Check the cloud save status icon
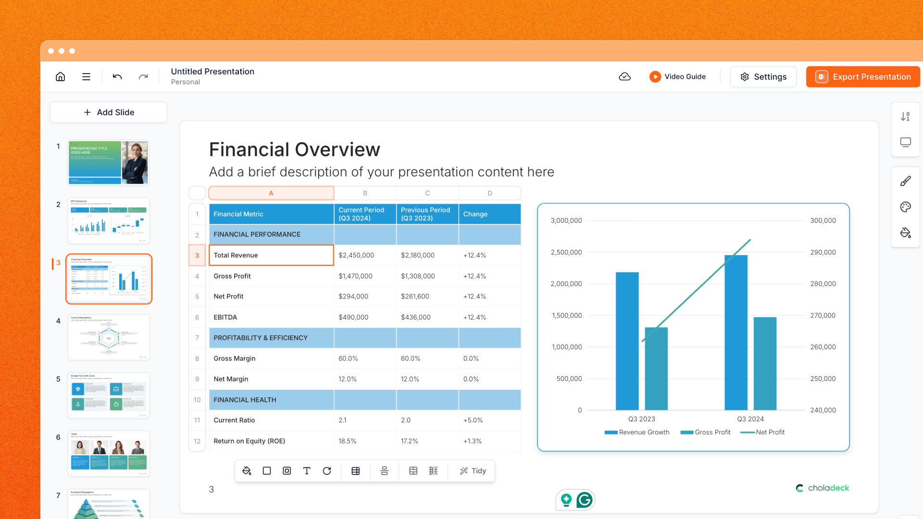Image resolution: width=923 pixels, height=519 pixels. click(624, 77)
